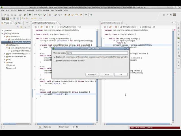Click the Save All toolbar icon

coord(12,15)
